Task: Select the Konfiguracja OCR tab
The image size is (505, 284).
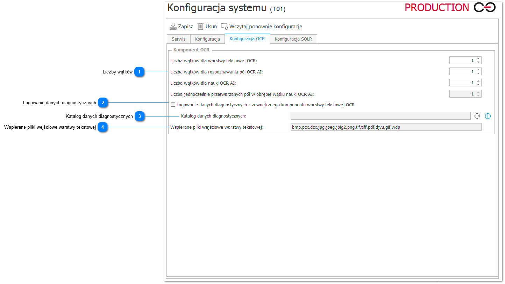Action: pos(247,38)
